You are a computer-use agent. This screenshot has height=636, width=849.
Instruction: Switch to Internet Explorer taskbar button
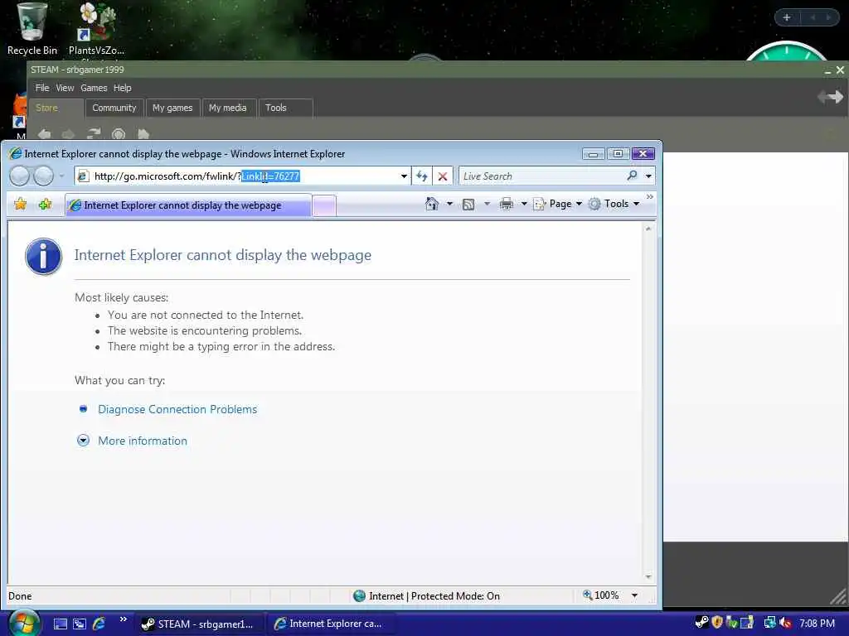click(x=332, y=624)
